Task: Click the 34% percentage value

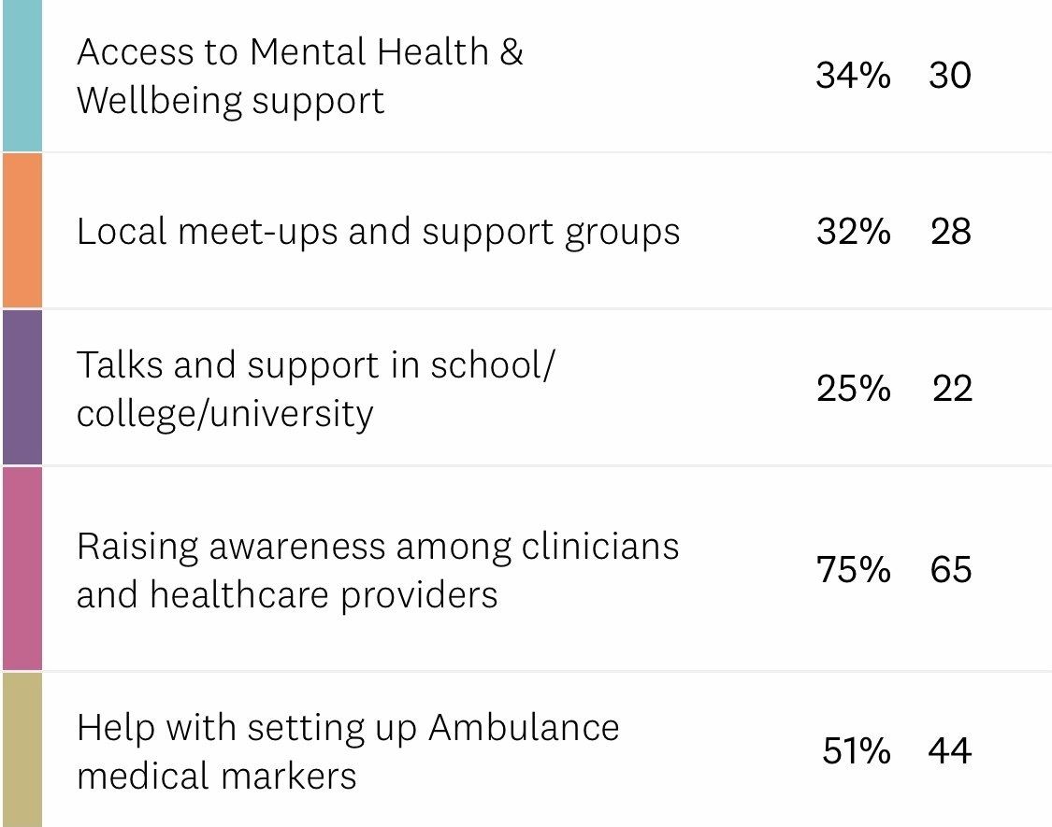Action: 853,76
